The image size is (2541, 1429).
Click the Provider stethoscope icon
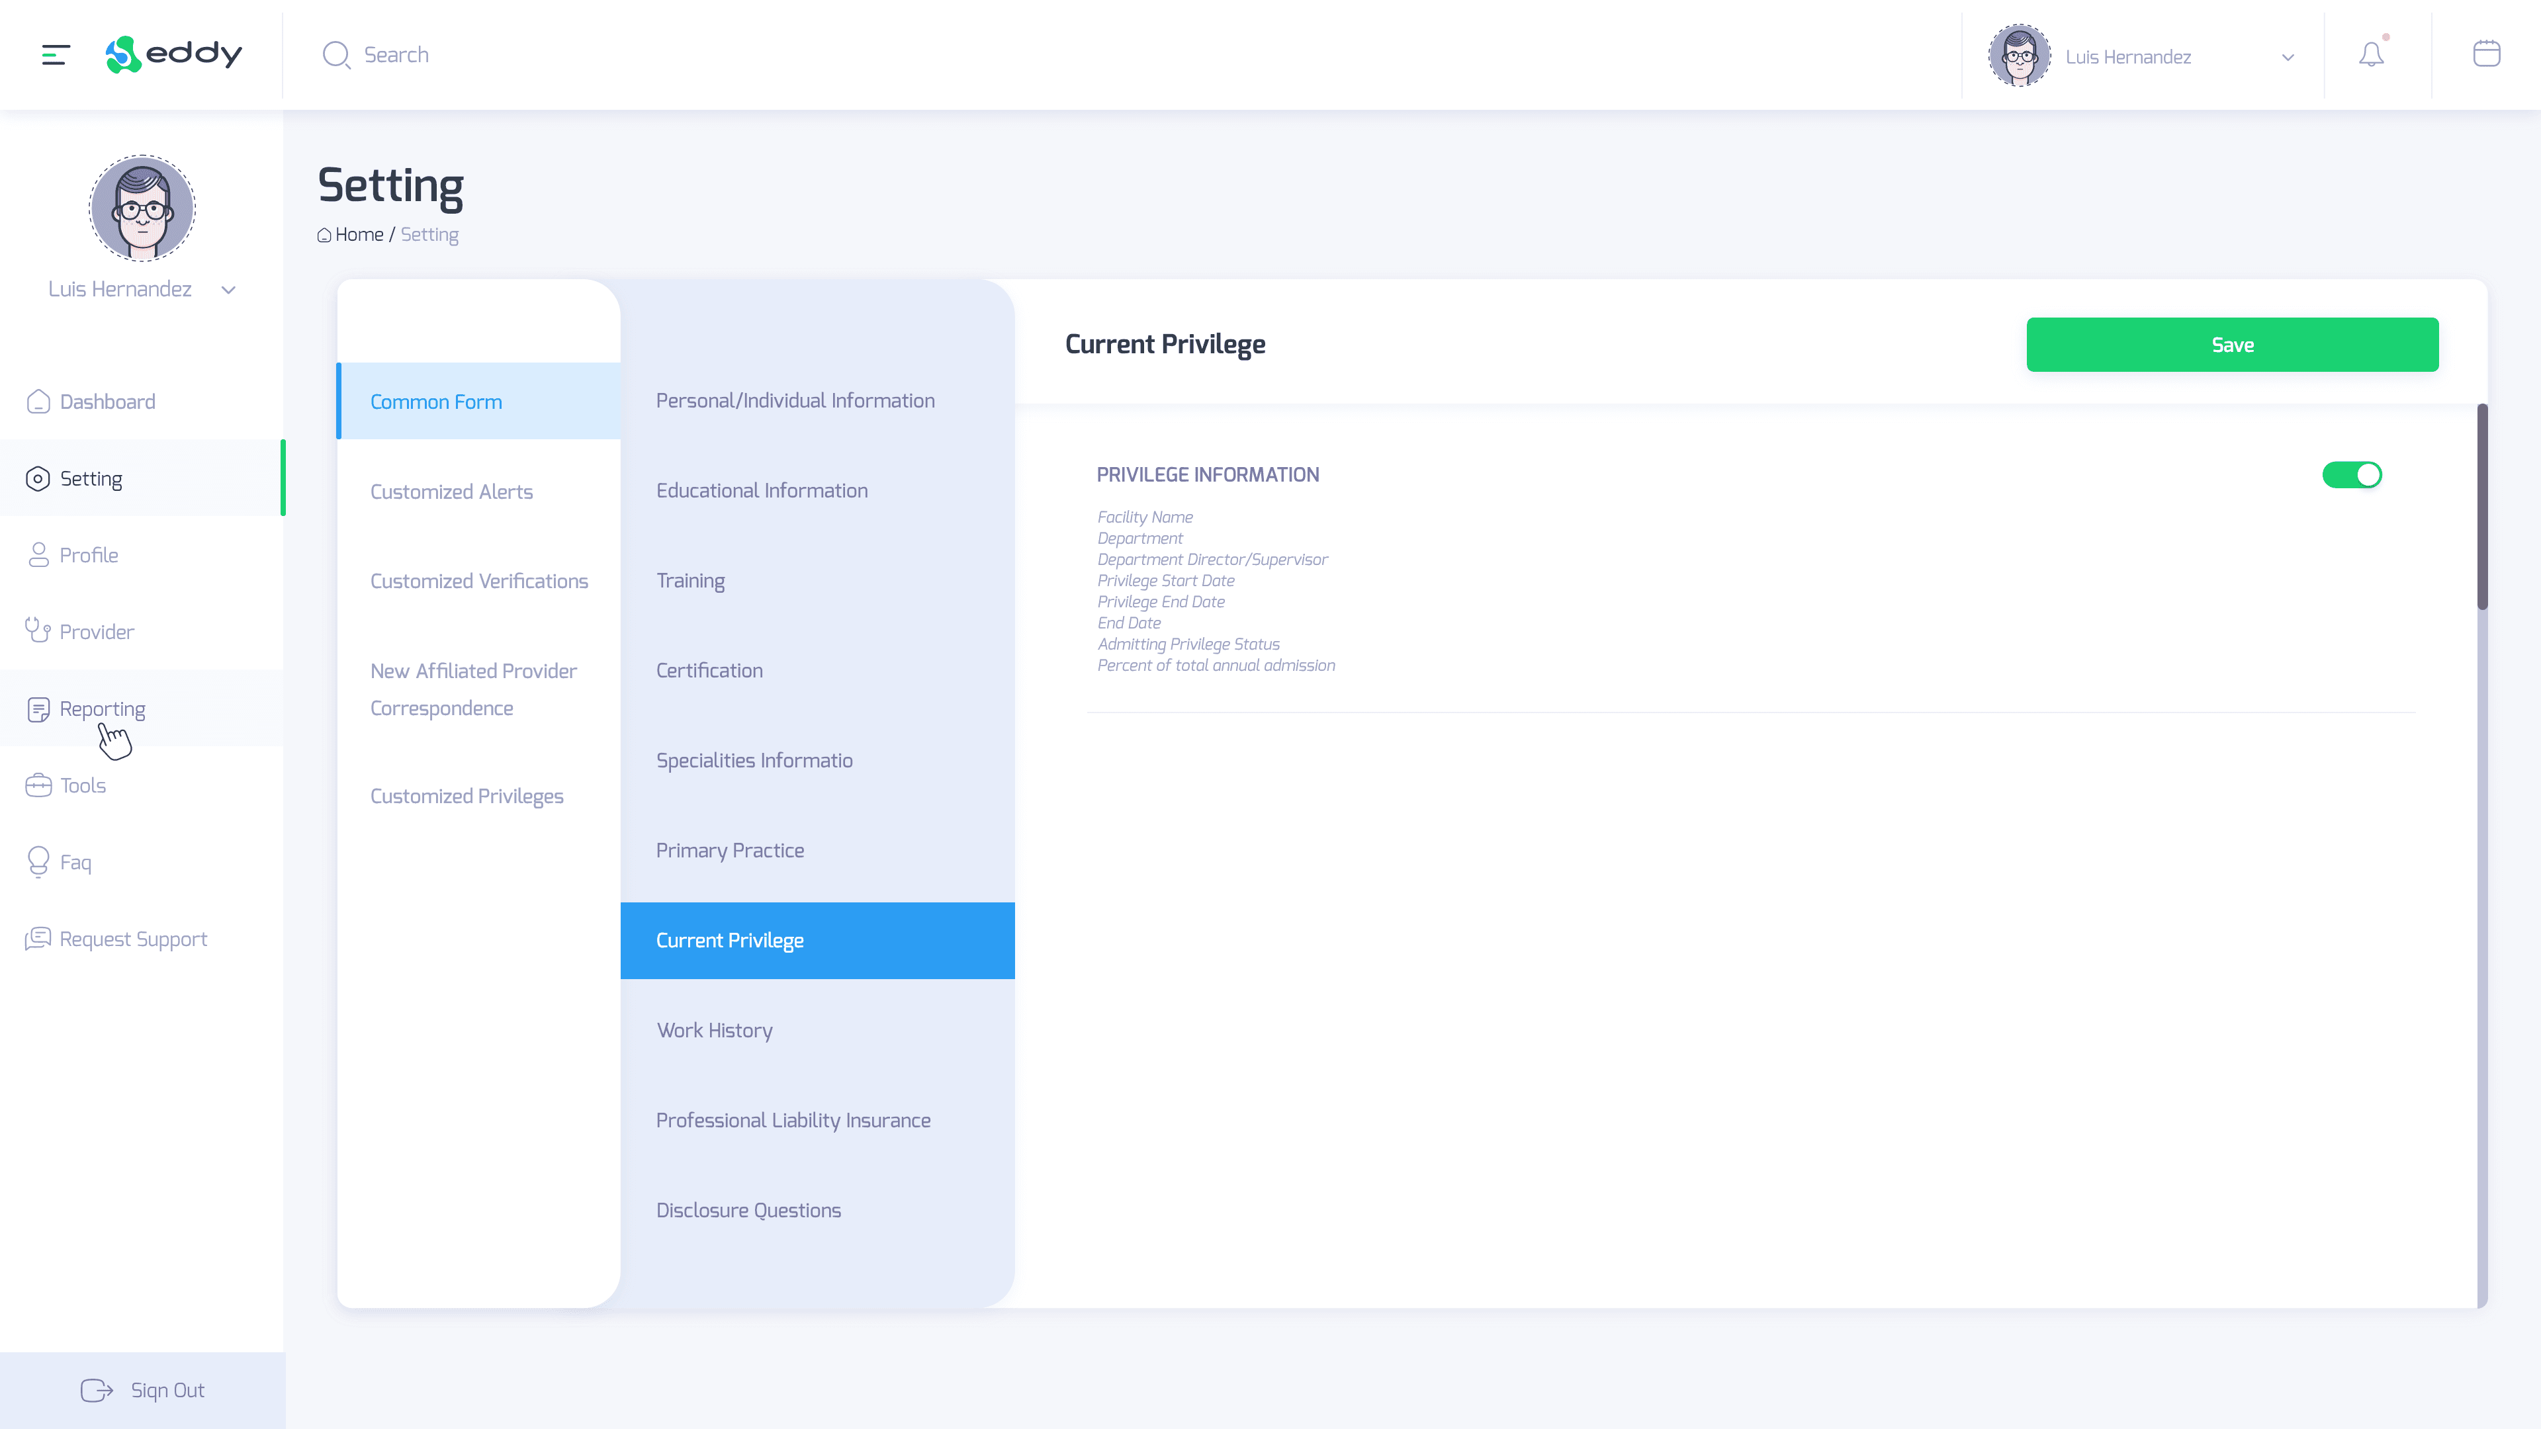point(38,630)
